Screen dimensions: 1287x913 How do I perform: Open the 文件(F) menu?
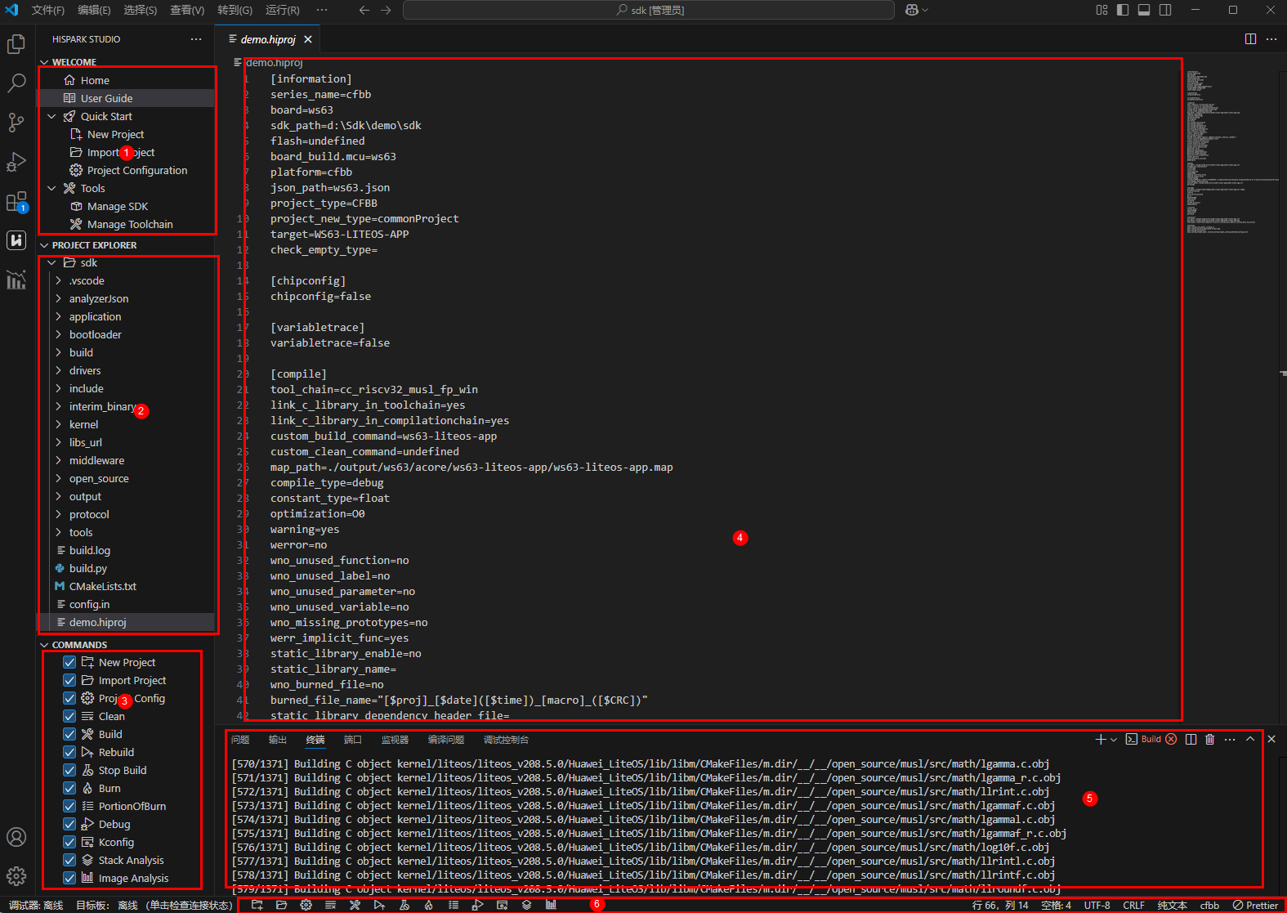pos(47,10)
